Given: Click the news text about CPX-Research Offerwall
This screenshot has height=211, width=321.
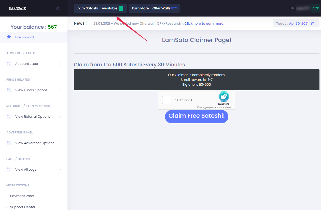Looking at the screenshot, I should pos(138,23).
